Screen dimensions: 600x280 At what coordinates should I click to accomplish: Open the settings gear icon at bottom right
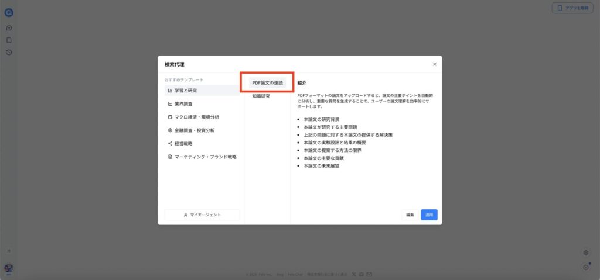point(585,253)
